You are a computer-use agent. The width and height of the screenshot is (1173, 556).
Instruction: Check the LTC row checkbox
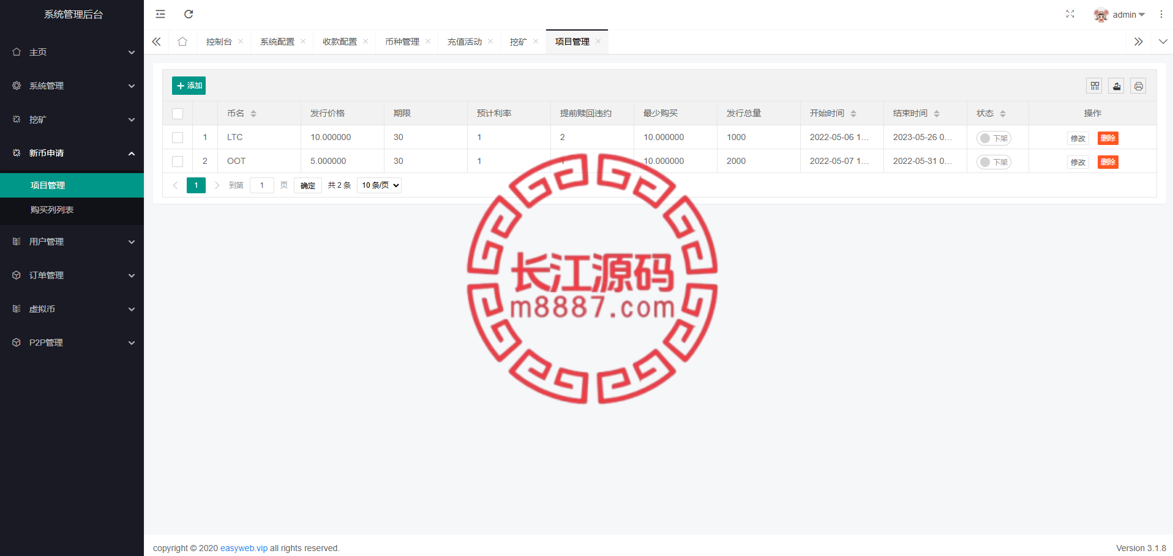[x=178, y=138]
